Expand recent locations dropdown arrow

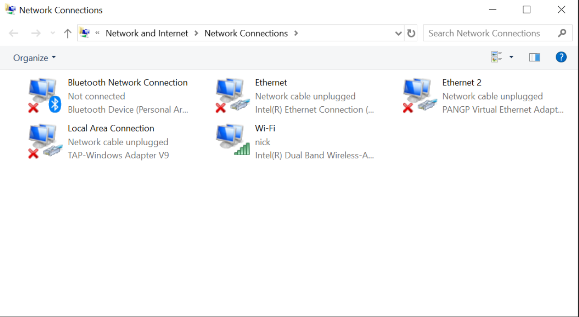coord(53,33)
